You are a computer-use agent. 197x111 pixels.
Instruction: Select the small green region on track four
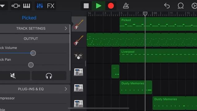(x=115, y=72)
